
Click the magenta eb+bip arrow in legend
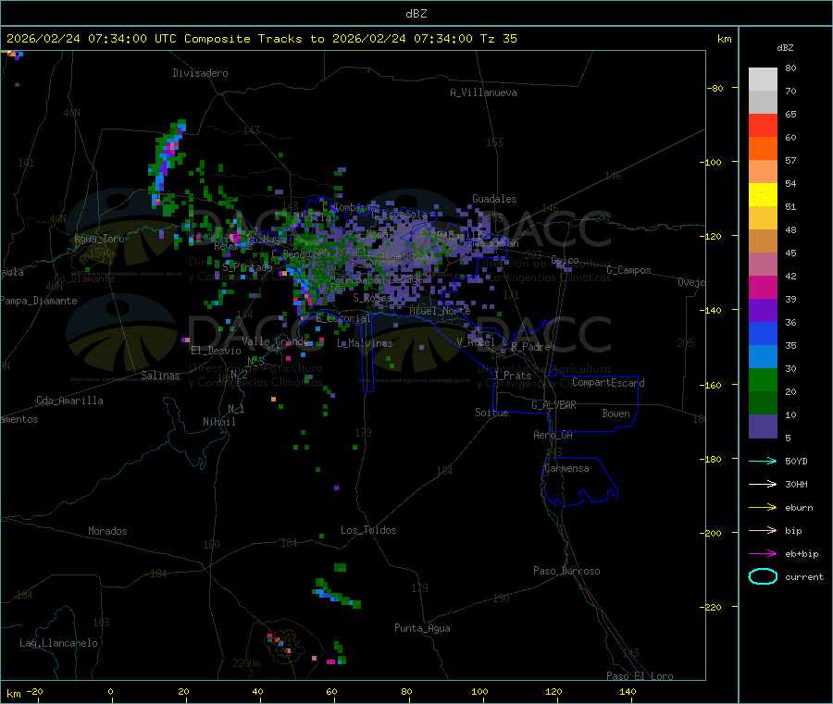coord(763,553)
